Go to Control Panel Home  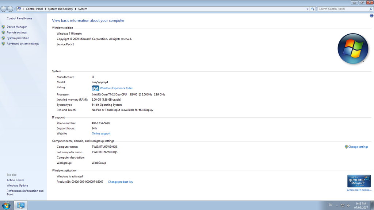pos(19,18)
